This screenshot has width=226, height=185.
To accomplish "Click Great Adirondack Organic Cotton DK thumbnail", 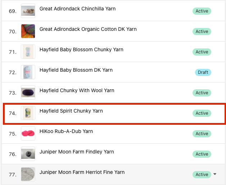I will tap(28, 32).
